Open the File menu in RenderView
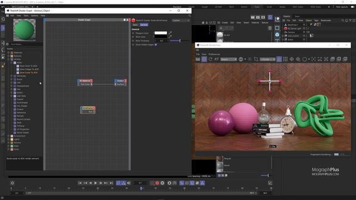 [x=198, y=54]
